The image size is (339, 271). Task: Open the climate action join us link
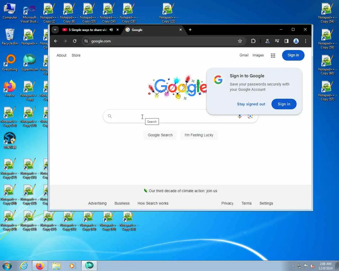183,191
